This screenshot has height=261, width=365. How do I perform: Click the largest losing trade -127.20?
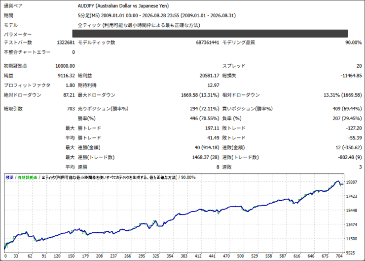(354, 129)
